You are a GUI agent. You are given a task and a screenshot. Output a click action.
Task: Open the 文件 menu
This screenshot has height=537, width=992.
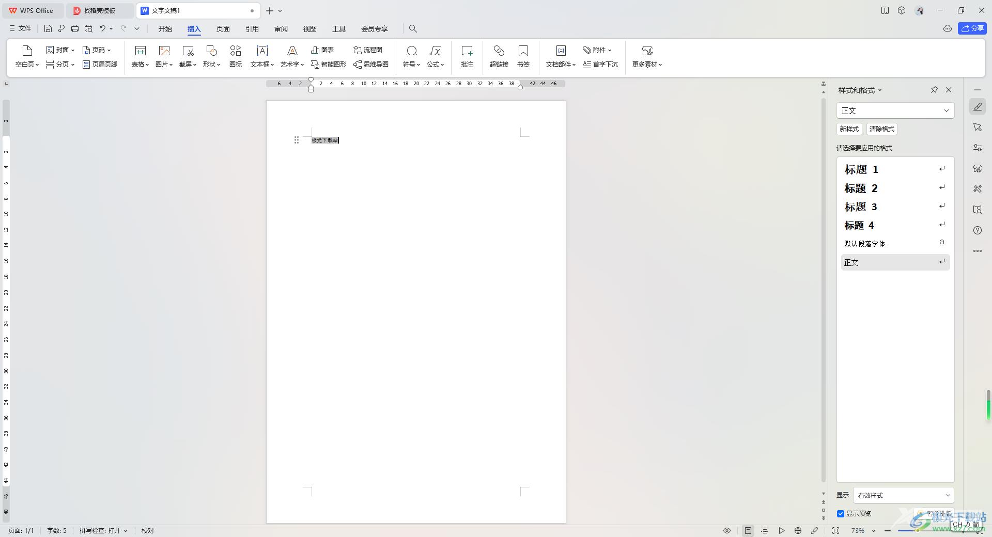point(21,29)
